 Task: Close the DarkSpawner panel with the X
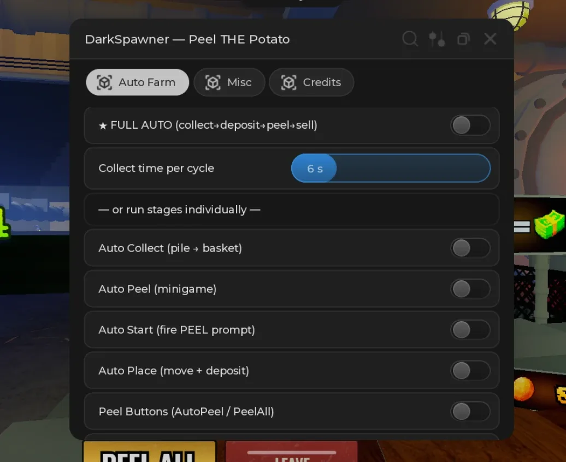(x=490, y=39)
